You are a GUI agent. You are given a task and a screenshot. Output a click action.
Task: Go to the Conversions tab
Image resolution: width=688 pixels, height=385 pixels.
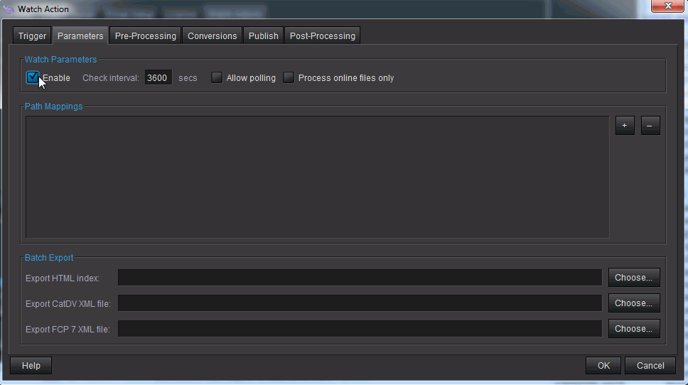point(212,36)
